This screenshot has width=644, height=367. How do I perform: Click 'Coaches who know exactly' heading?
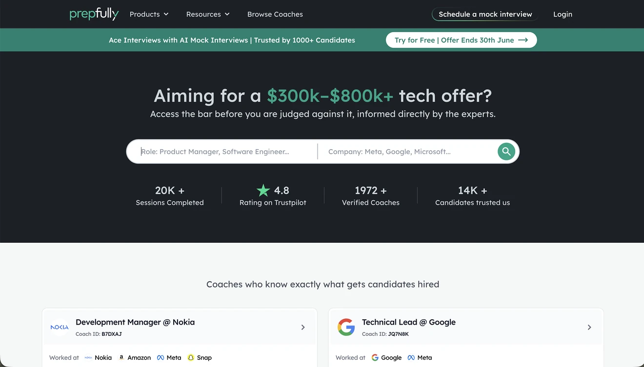[x=322, y=284]
